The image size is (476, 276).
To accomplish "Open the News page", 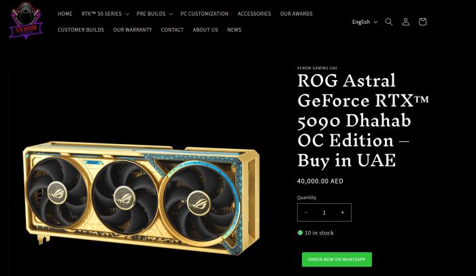I will [x=234, y=30].
